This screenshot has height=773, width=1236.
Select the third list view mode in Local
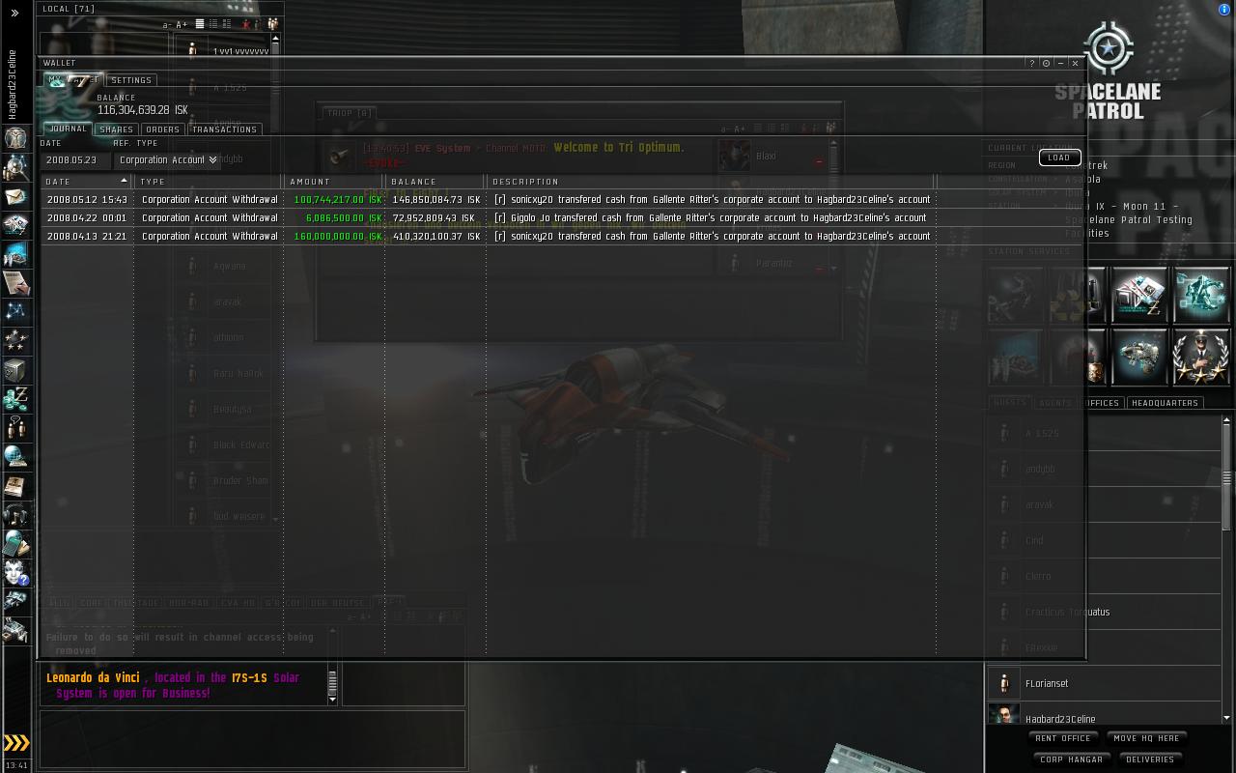coord(227,24)
